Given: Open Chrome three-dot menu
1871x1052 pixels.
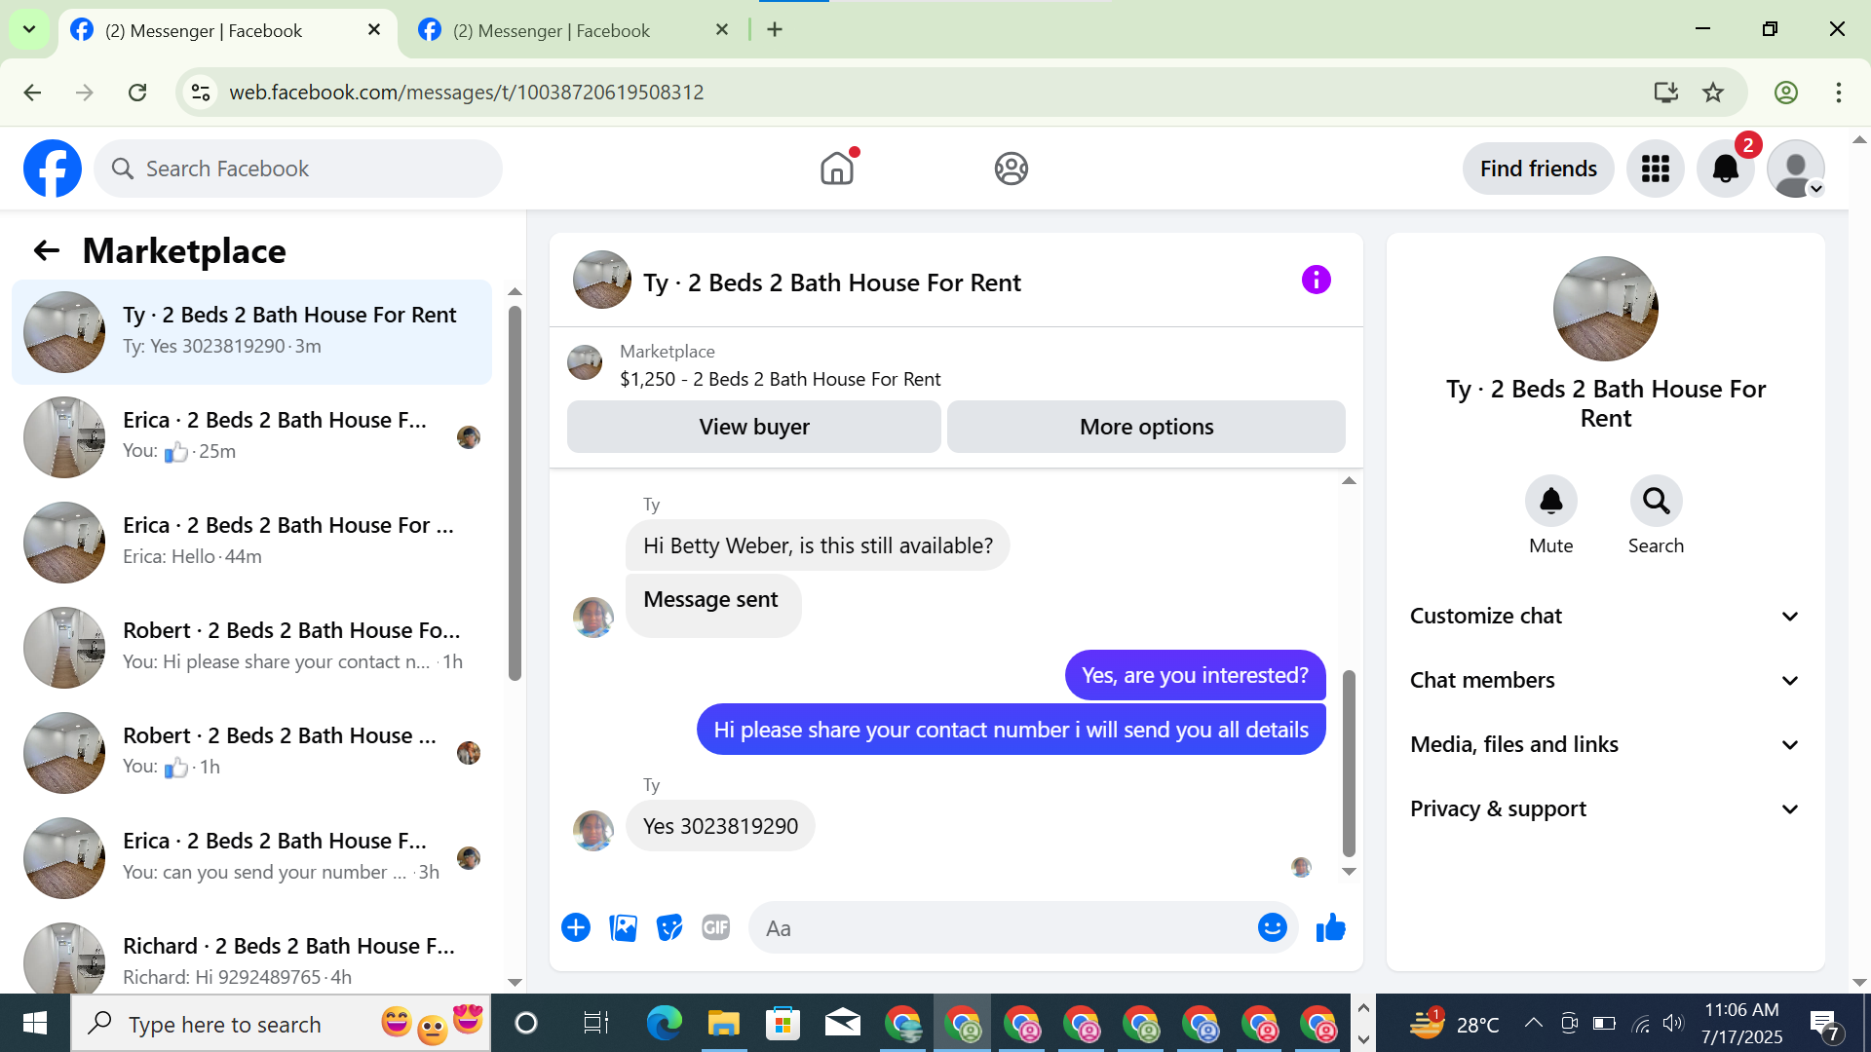Looking at the screenshot, I should pos(1839,93).
